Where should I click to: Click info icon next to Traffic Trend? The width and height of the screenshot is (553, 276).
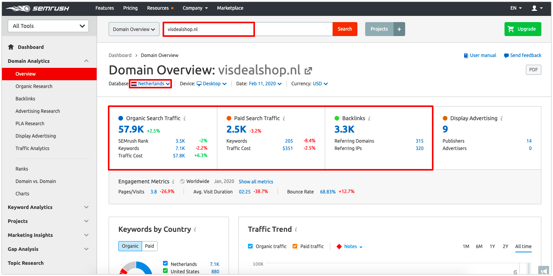[296, 229]
